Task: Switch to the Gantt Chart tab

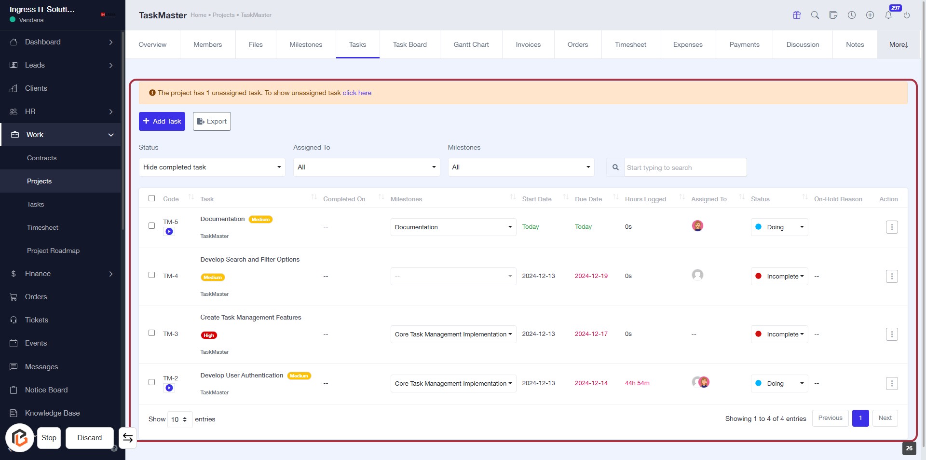Action: coord(471,44)
